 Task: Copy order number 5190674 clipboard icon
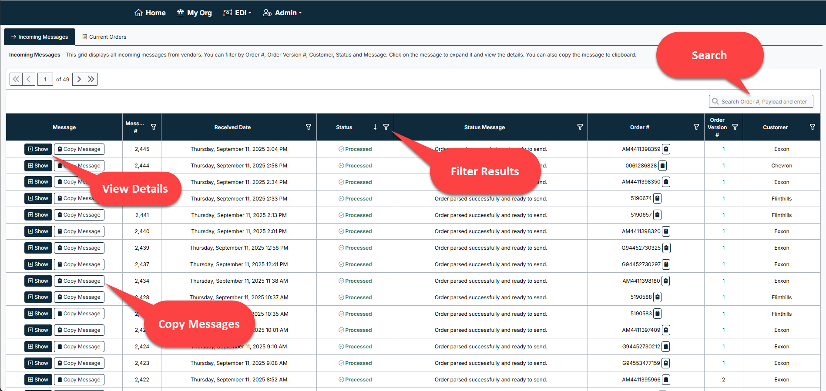click(x=658, y=198)
